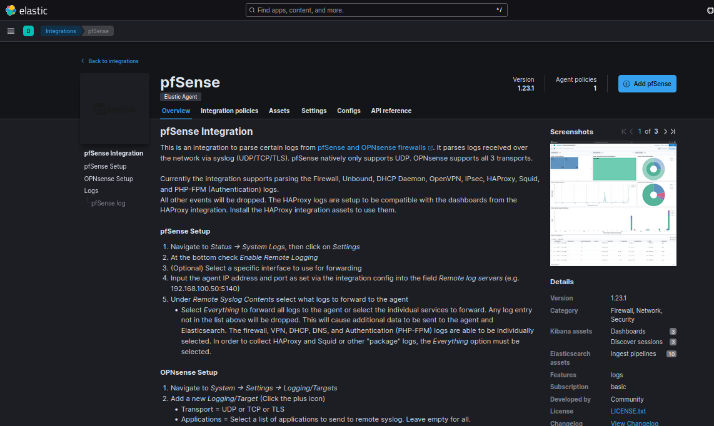This screenshot has width=714, height=426.
Task: Open the D space avatar
Action: click(x=28, y=31)
